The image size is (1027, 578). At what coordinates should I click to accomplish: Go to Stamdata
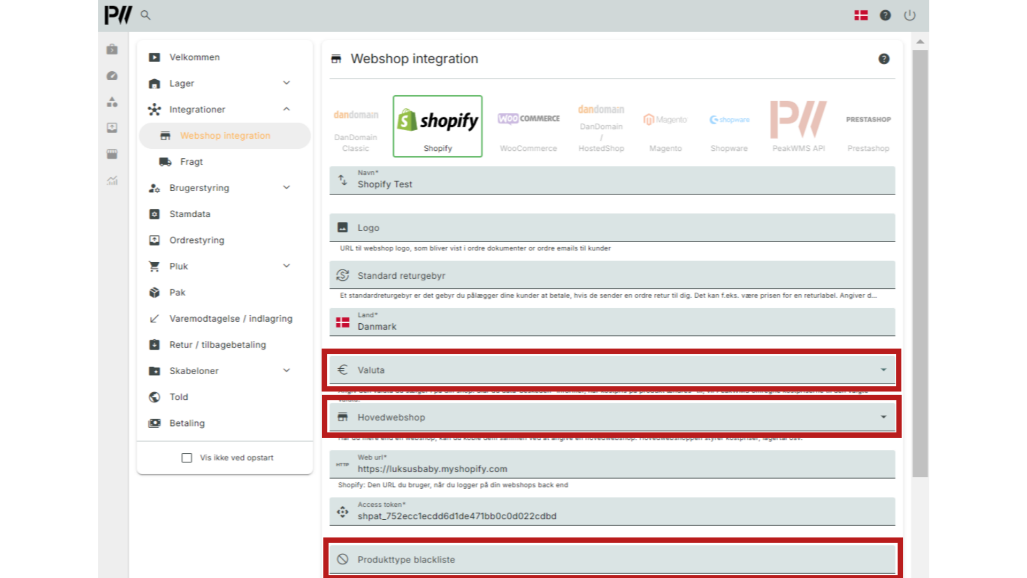coord(225,214)
